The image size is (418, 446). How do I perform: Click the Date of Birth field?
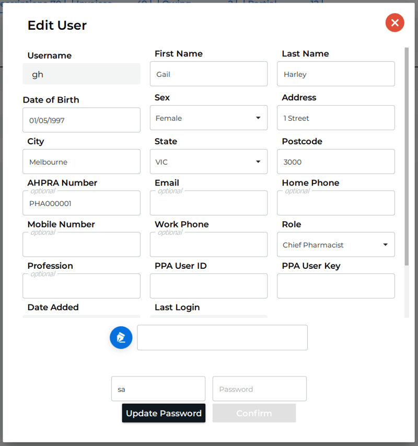[x=82, y=120]
